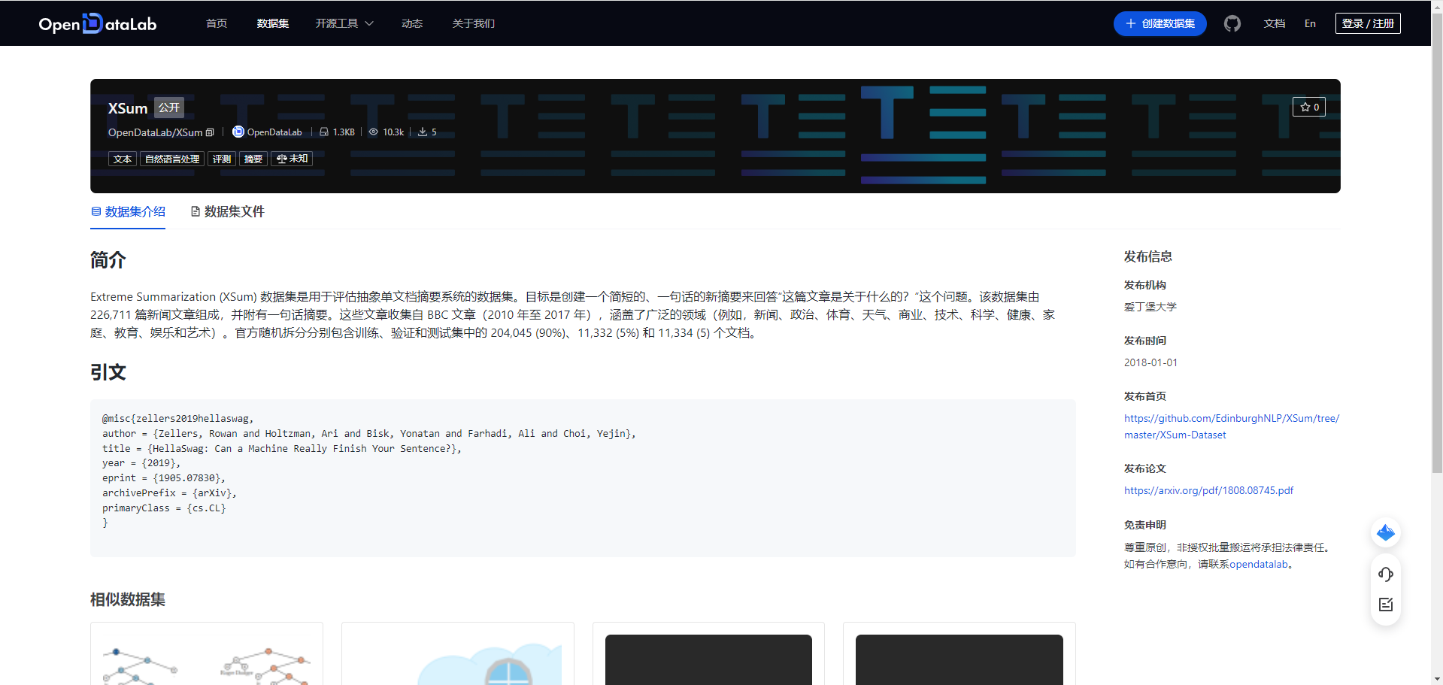
Task: Copy the OpenDataLab/XSum path icon
Action: (210, 132)
